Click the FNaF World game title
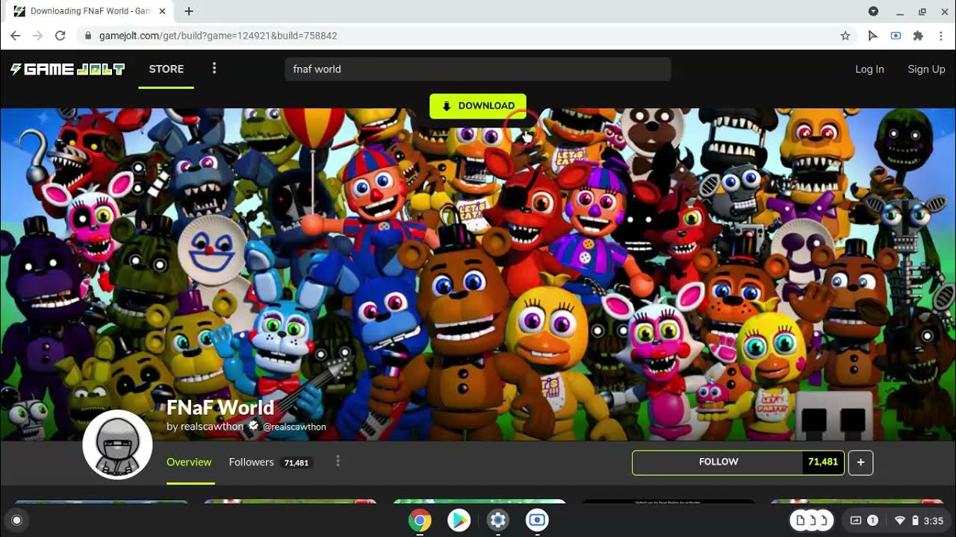Screen dimensions: 956x537 220,407
